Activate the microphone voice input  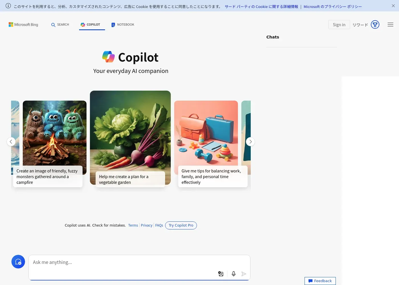(x=234, y=274)
